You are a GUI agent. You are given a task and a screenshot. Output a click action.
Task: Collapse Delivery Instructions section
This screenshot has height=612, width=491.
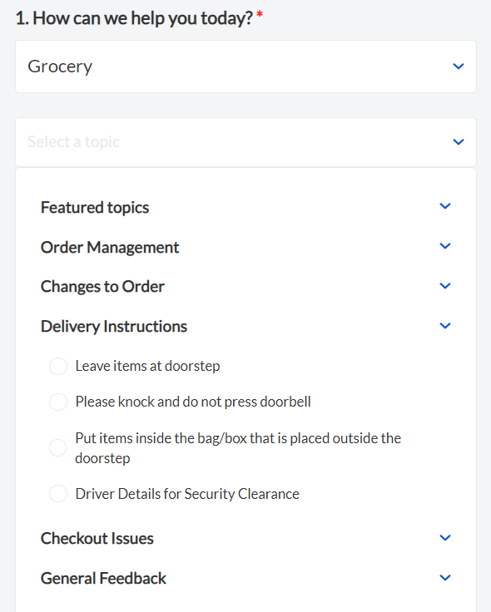point(245,326)
